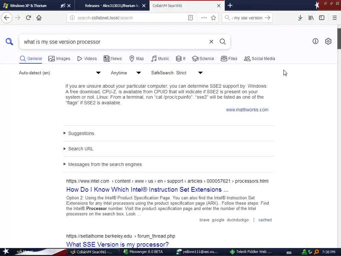Open the www.mathworks.com answer link
Screen dimensions: 341x256
tap(247, 110)
